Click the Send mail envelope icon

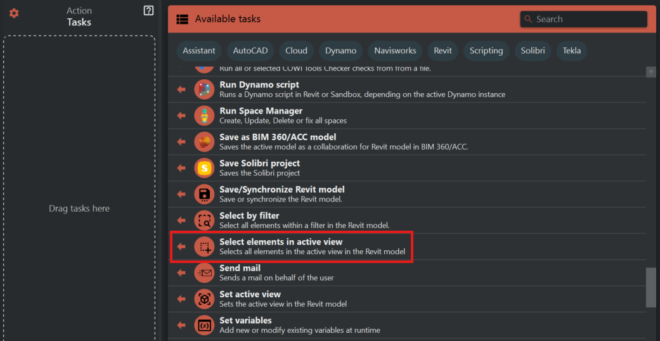click(x=205, y=273)
